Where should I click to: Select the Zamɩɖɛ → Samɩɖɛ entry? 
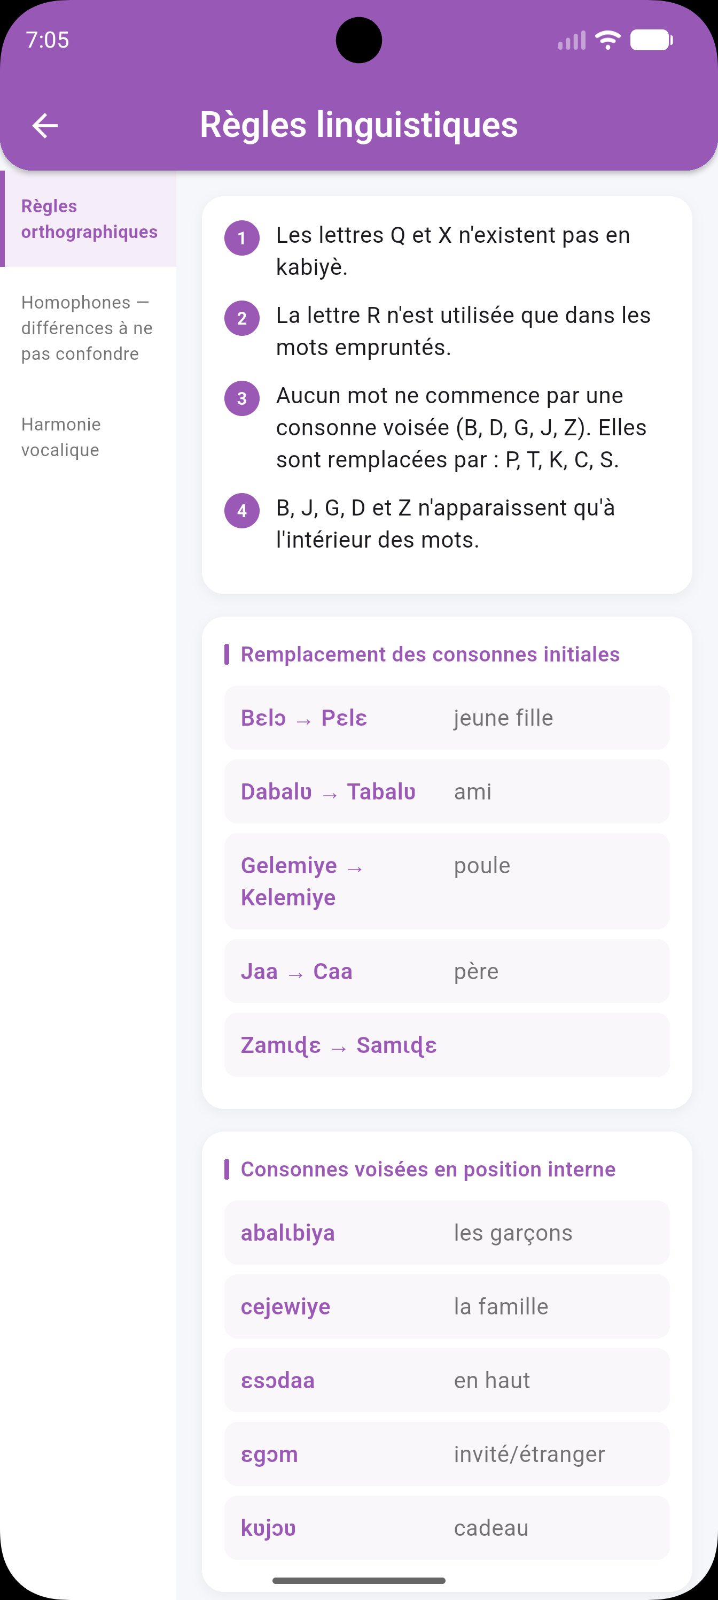tap(447, 1045)
